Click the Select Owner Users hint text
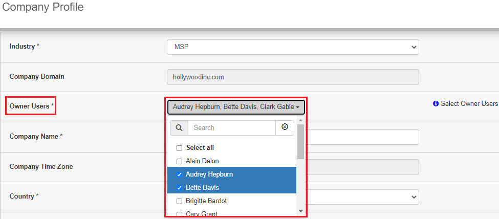 pyautogui.click(x=469, y=104)
